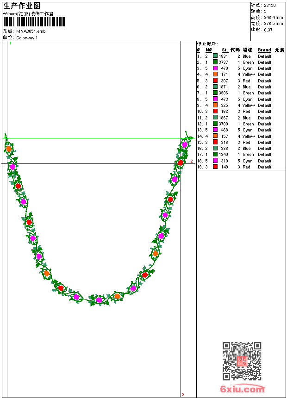Click the barcode below the Wilcom title
This screenshot has height=398, width=287.
34,22
